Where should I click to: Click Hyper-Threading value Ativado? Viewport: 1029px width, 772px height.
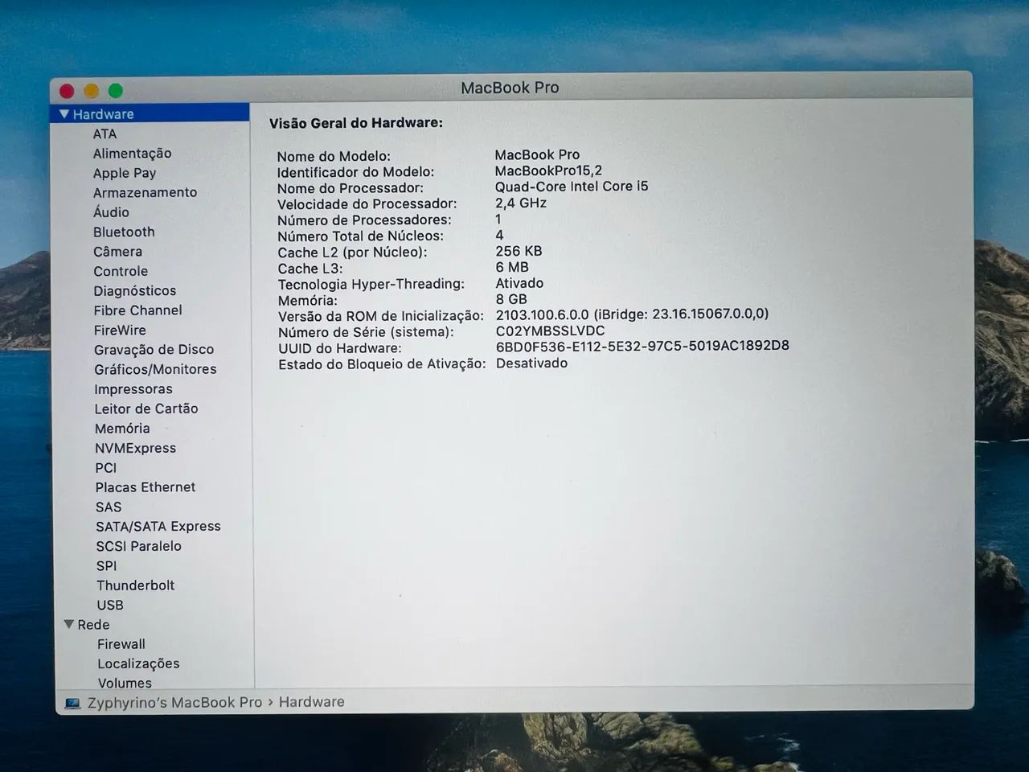pyautogui.click(x=519, y=283)
